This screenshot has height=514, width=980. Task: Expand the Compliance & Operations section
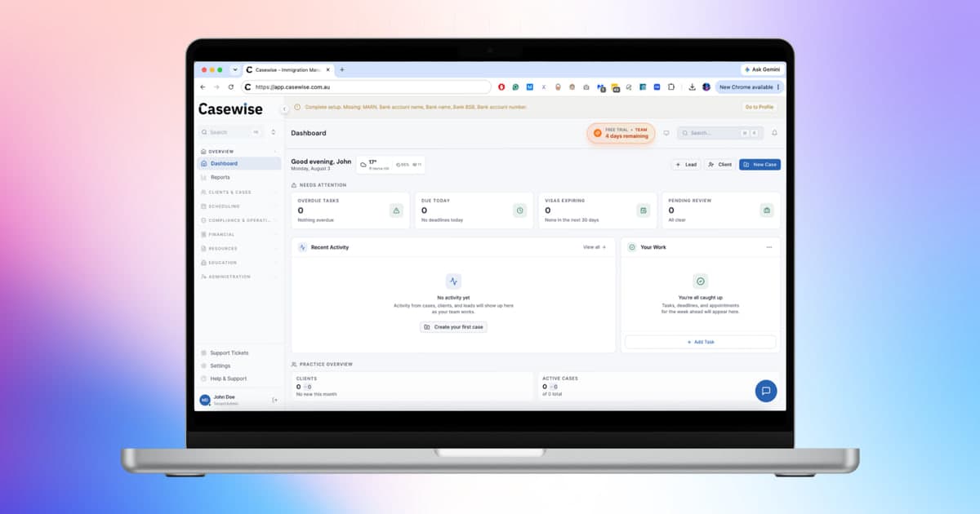(238, 220)
